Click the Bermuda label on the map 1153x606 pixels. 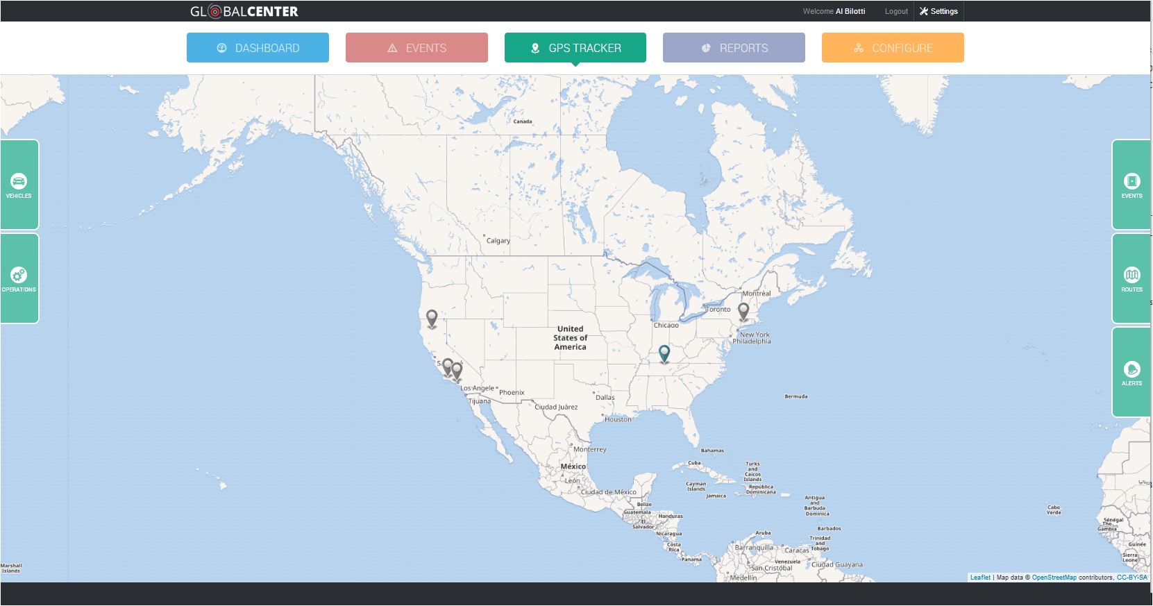(x=796, y=396)
